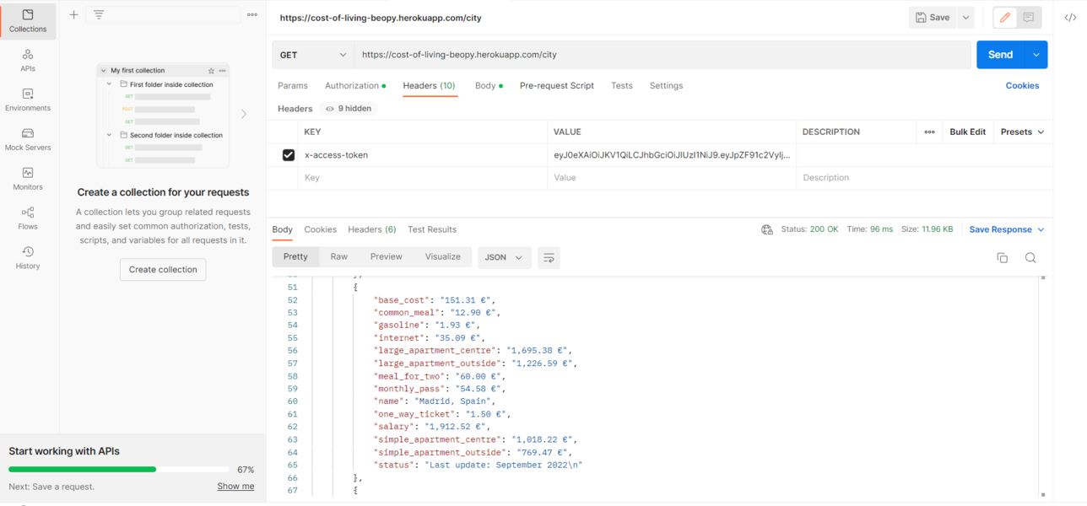Switch to the Authorization tab

354,86
